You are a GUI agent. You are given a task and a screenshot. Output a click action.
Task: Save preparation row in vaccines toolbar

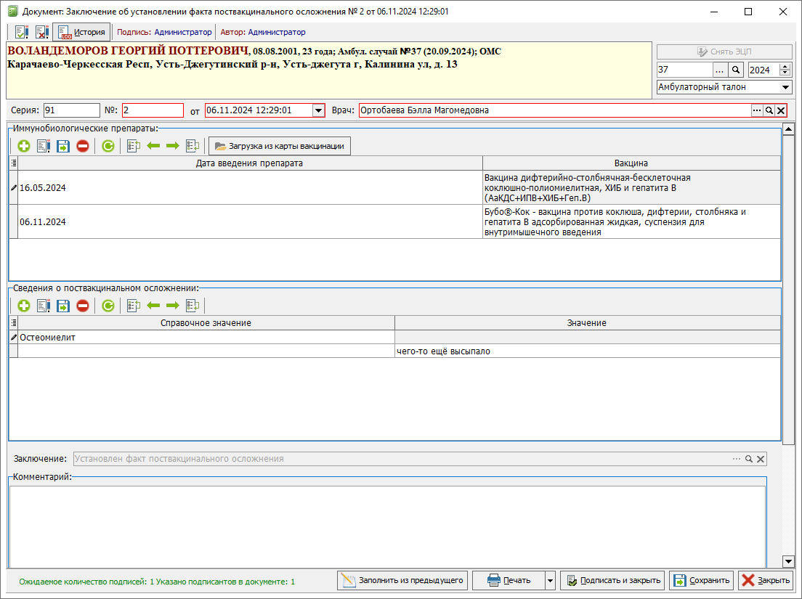click(63, 146)
